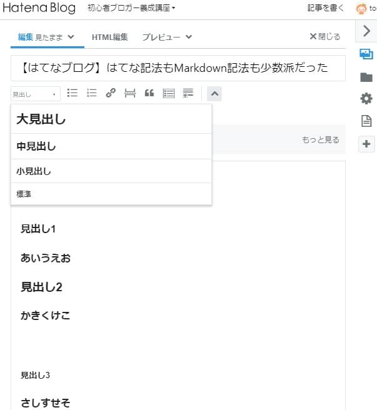
Task: Open the editing options gear
Action: click(366, 99)
